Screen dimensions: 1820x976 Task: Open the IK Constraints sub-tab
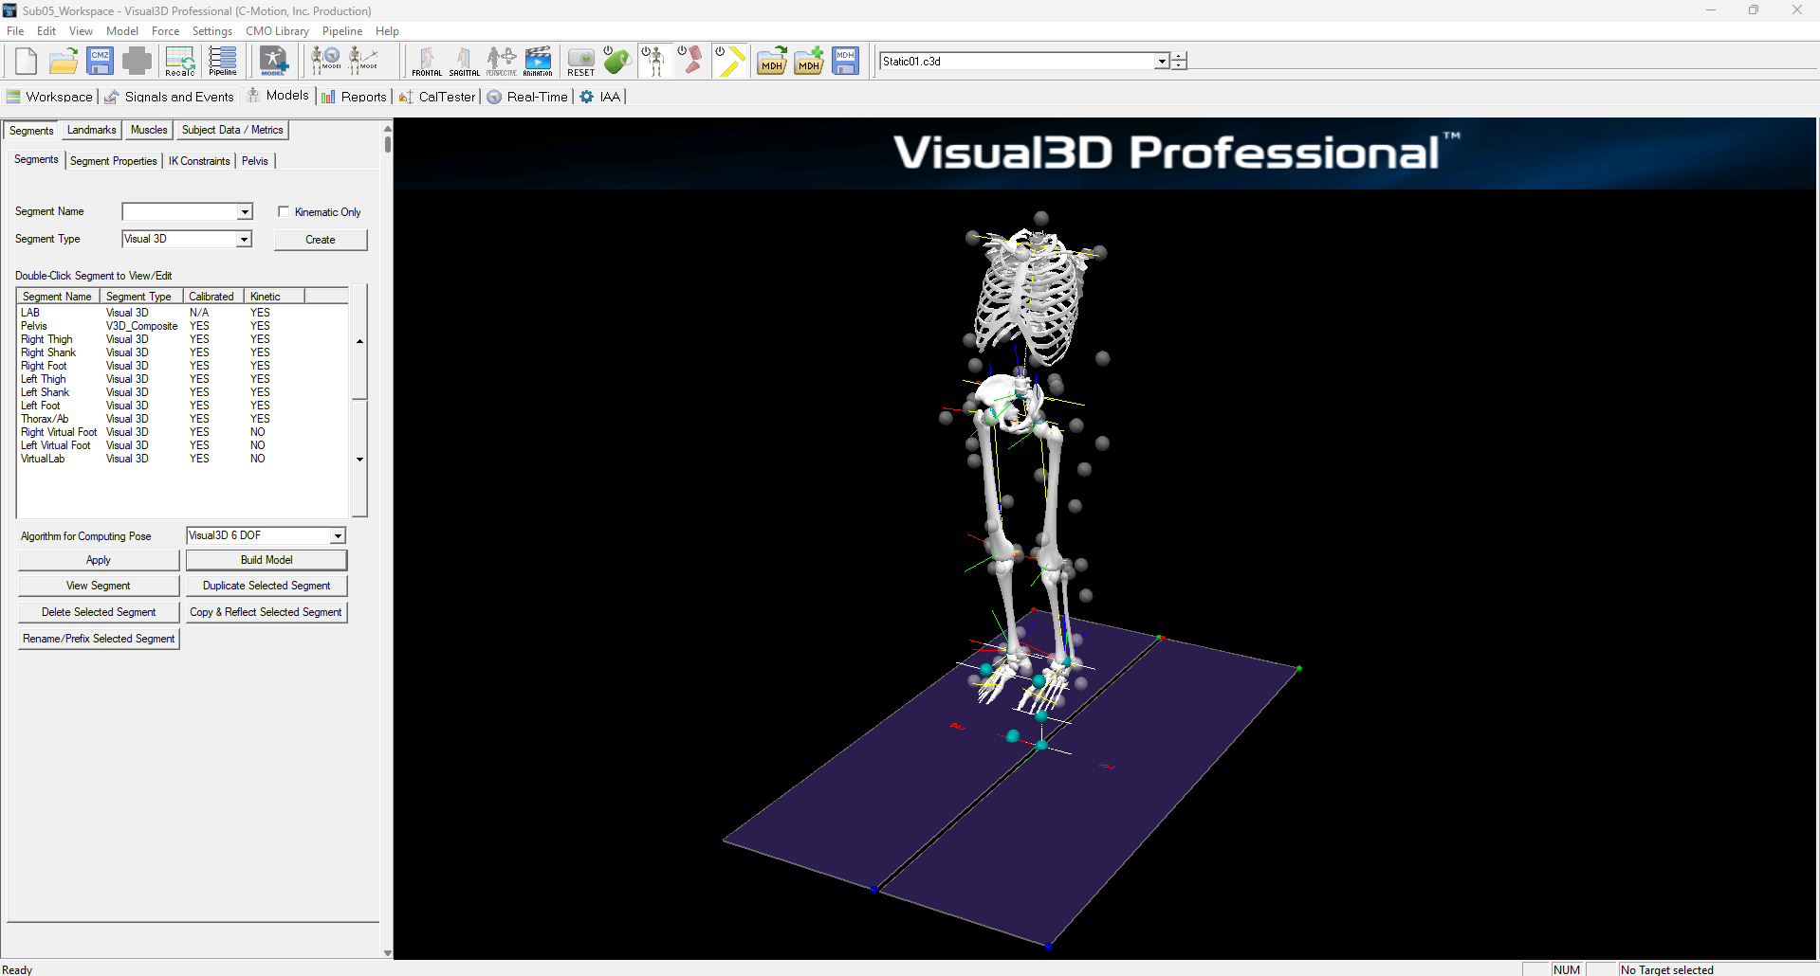(199, 161)
